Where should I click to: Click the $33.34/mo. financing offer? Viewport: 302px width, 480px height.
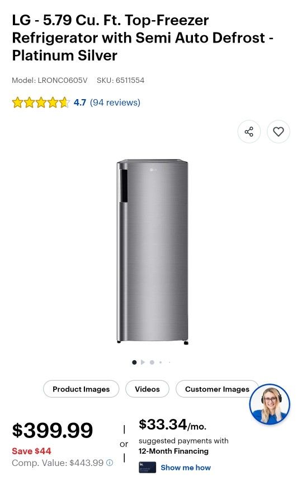(172, 425)
